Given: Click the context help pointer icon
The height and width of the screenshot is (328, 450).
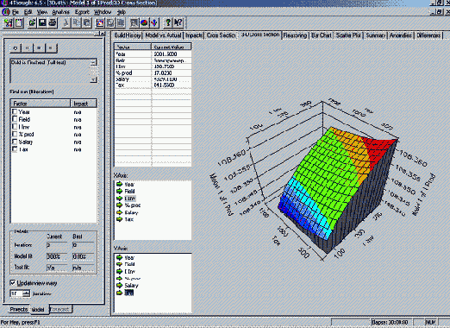Looking at the screenshot, I should coord(178,23).
